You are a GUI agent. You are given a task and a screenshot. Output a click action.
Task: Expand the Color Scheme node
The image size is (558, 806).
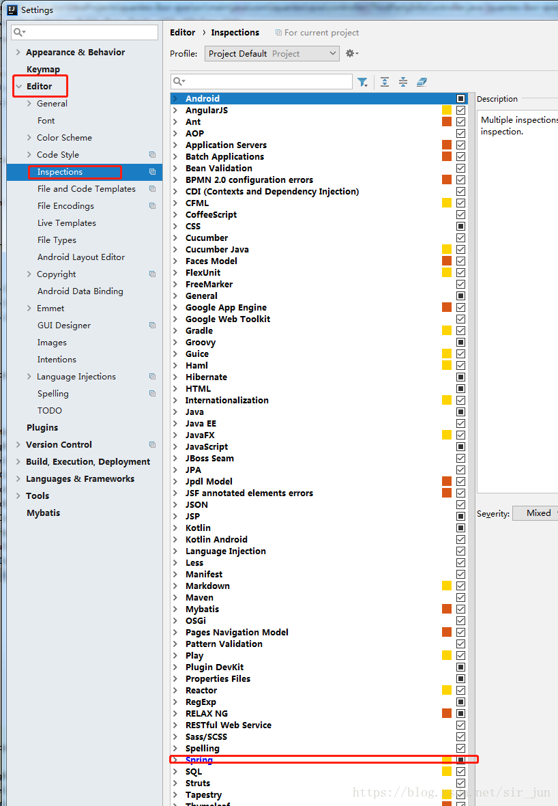click(x=29, y=137)
